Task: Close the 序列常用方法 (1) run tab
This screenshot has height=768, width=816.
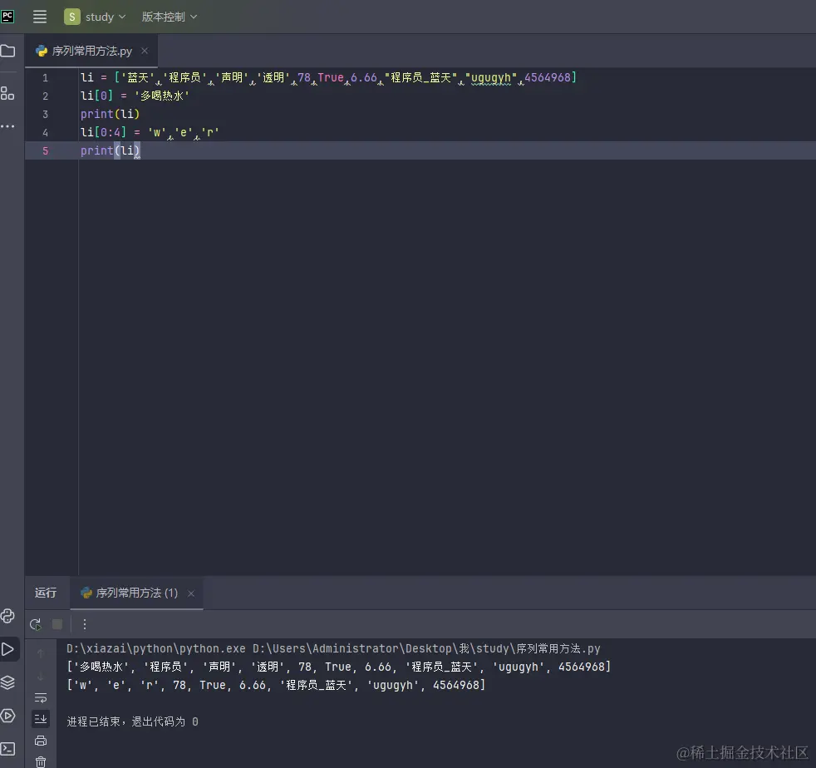Action: (191, 593)
